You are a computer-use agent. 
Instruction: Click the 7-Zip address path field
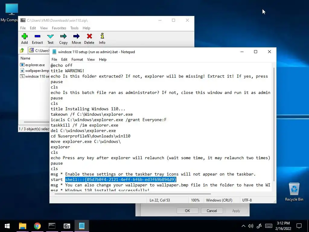point(40,50)
